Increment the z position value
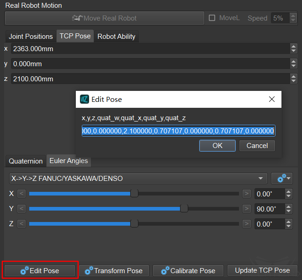Screen dimensions: 302x280 pos(293,76)
